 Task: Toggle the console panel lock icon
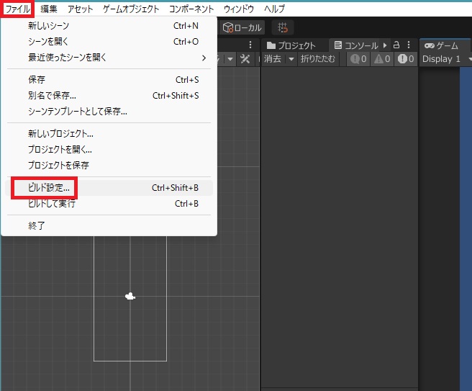coord(396,45)
